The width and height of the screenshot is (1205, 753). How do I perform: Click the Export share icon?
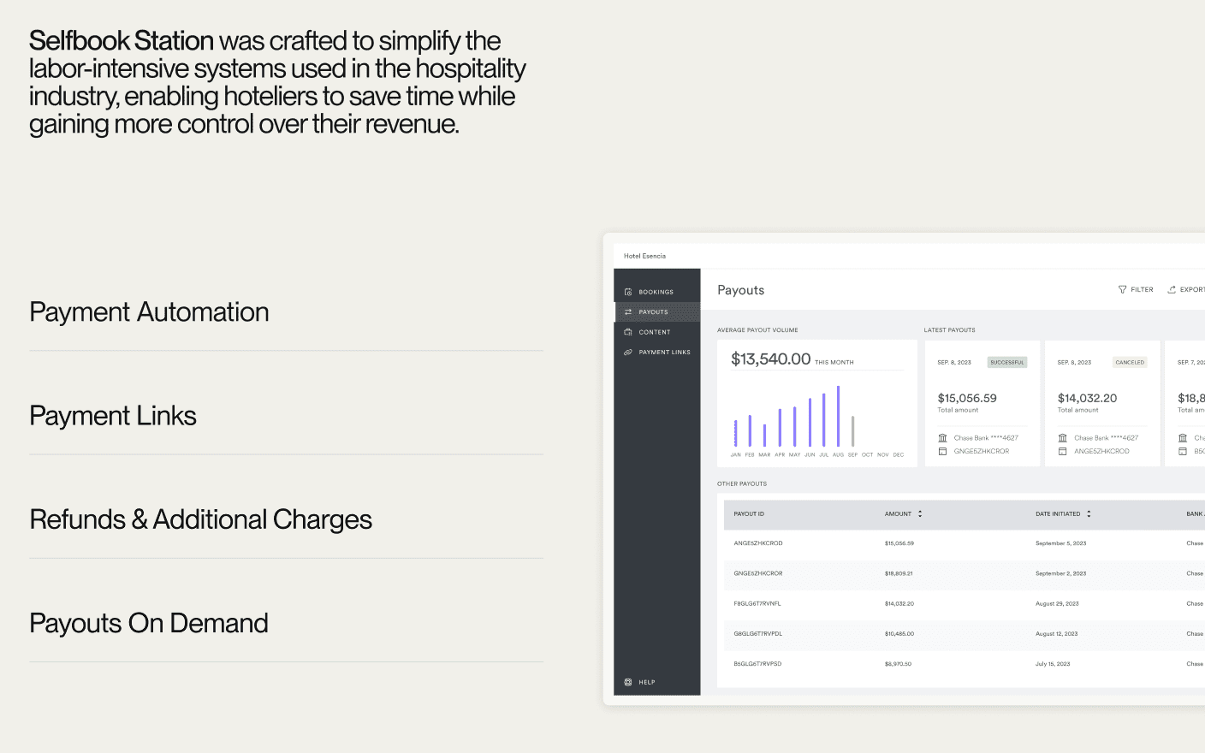point(1172,290)
